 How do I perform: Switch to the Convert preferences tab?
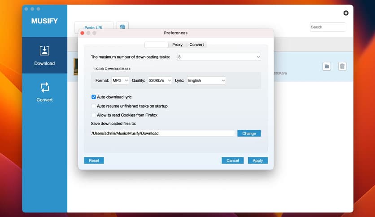coord(196,45)
